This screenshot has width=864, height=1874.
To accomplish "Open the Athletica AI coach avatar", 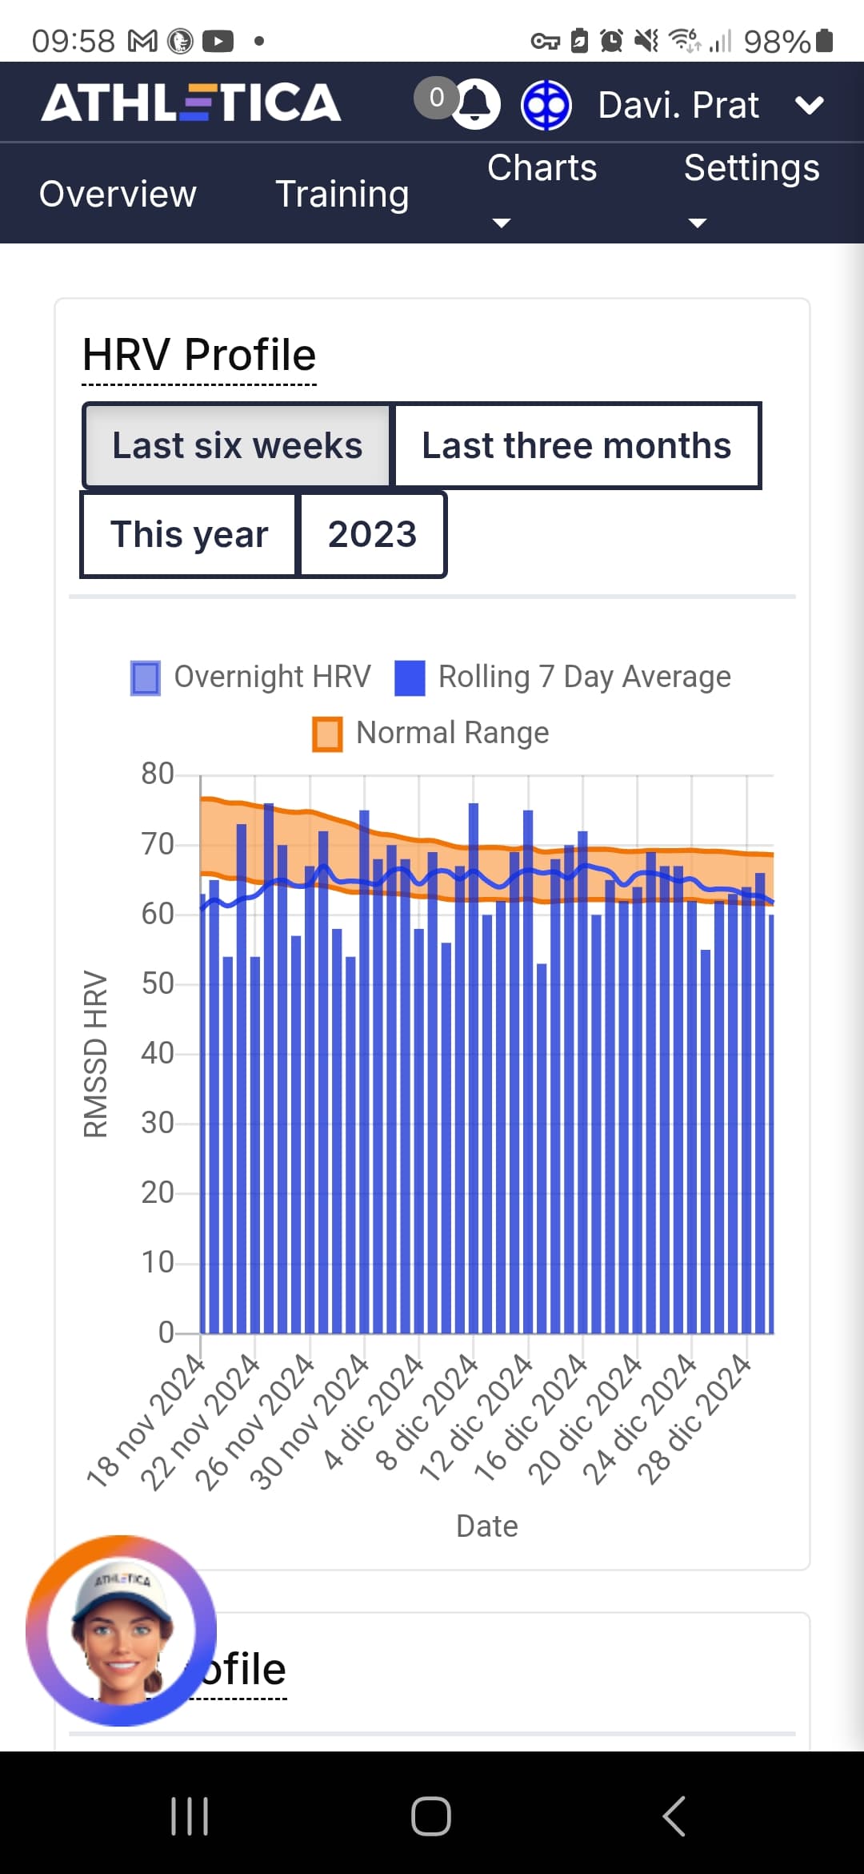I will pyautogui.click(x=121, y=1631).
